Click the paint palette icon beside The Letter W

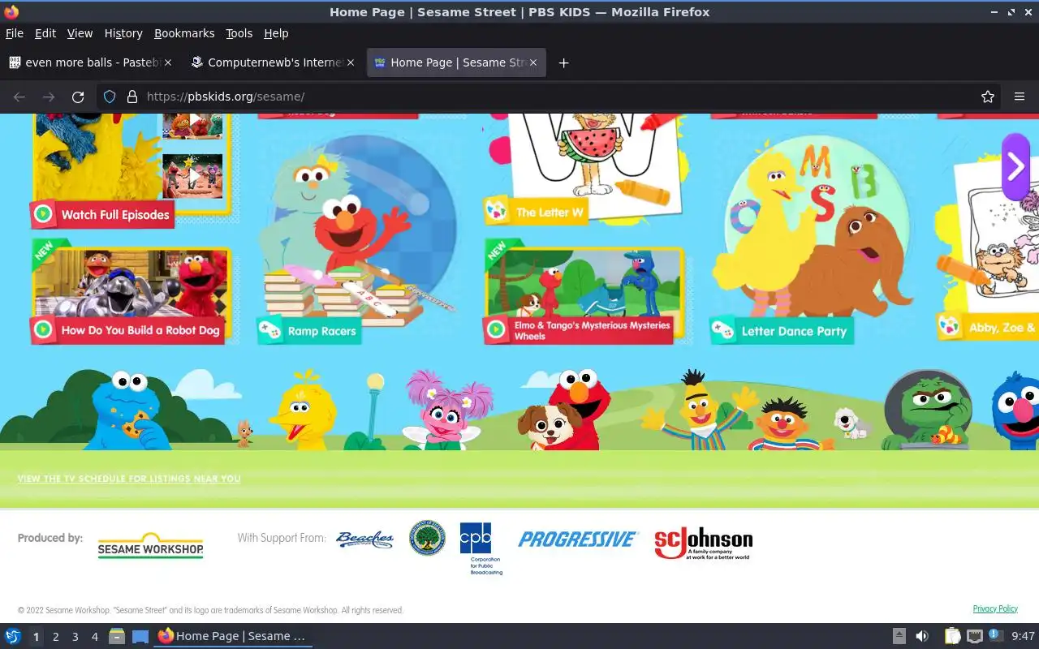[x=496, y=212]
